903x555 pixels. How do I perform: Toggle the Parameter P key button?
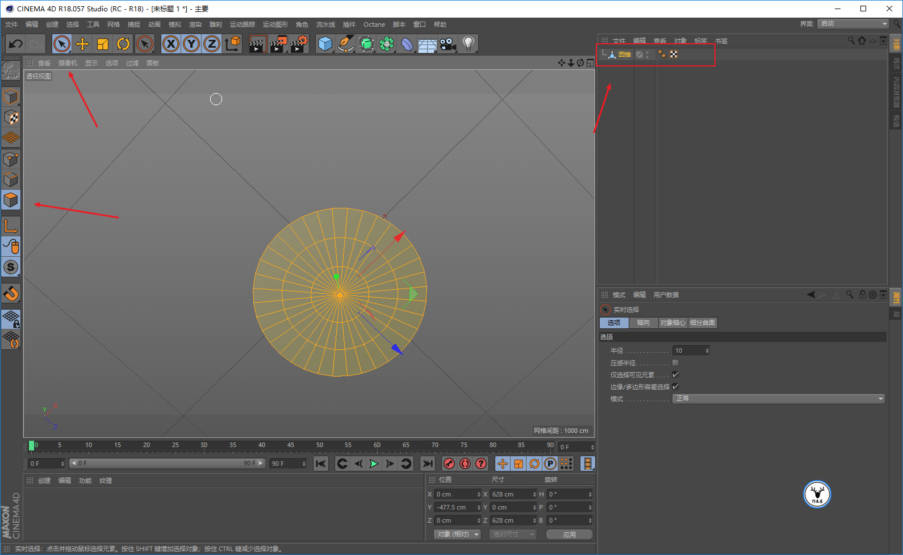click(550, 464)
